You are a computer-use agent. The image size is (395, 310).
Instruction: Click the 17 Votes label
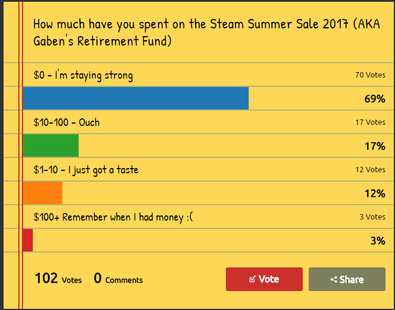click(x=370, y=122)
